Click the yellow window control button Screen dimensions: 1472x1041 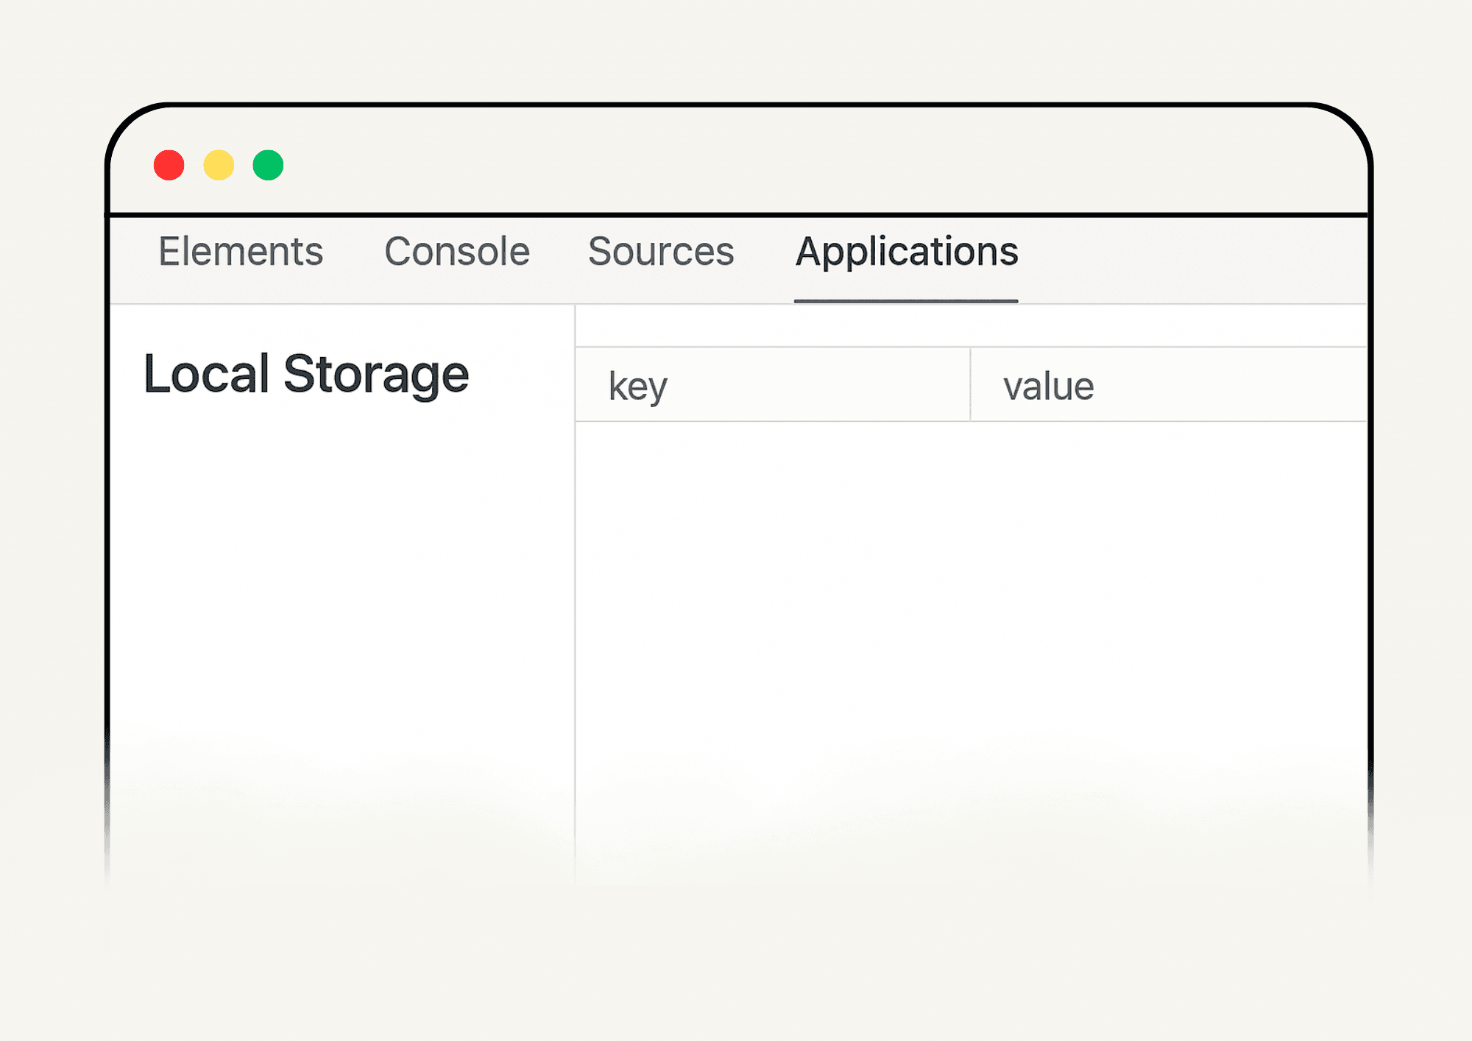[x=219, y=166]
